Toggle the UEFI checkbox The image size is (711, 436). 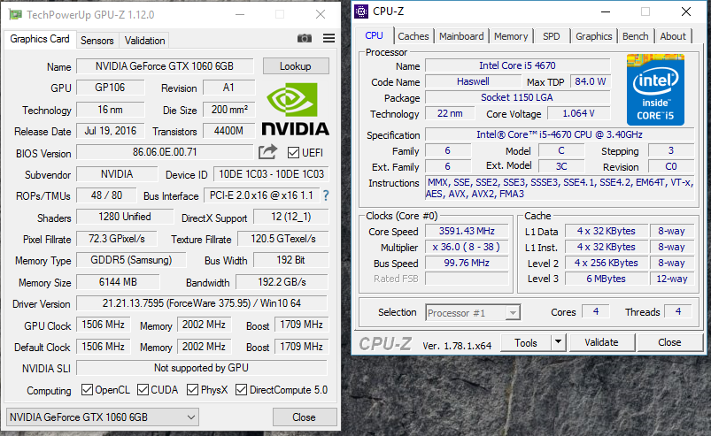pyautogui.click(x=293, y=153)
